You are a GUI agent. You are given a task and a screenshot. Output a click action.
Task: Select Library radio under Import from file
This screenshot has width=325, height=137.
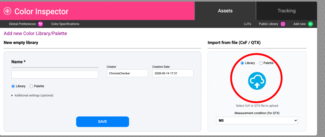click(x=242, y=63)
